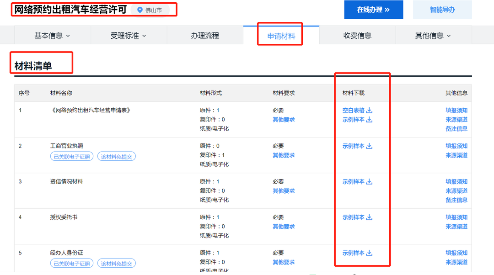Image resolution: width=494 pixels, height=275 pixels.
Task: Open 其他要求 link for 资信情况材料
Action: coord(284,191)
